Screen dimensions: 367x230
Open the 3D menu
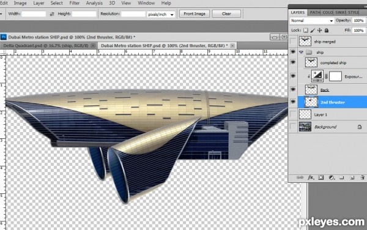[112, 3]
